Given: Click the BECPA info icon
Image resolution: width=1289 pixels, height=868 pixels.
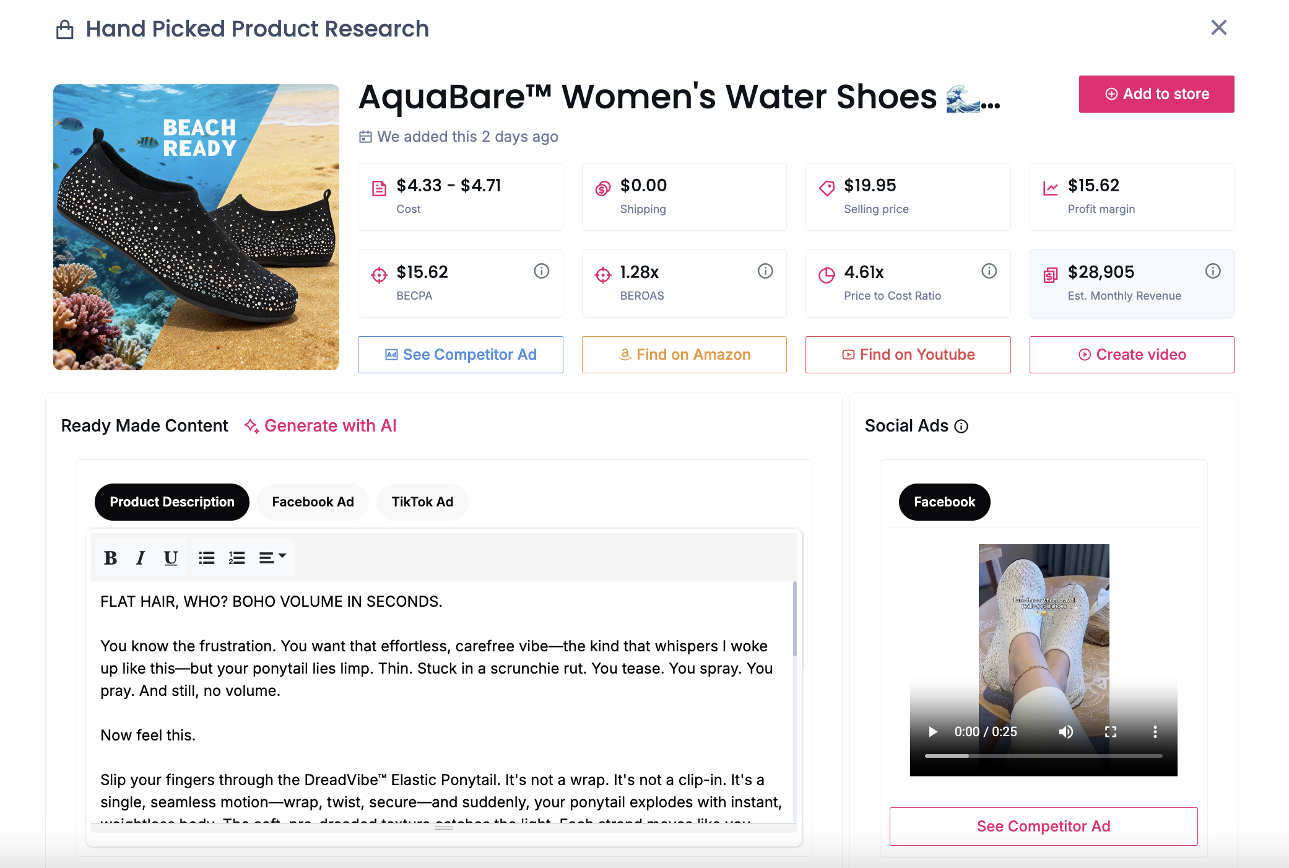Looking at the screenshot, I should coord(542,271).
